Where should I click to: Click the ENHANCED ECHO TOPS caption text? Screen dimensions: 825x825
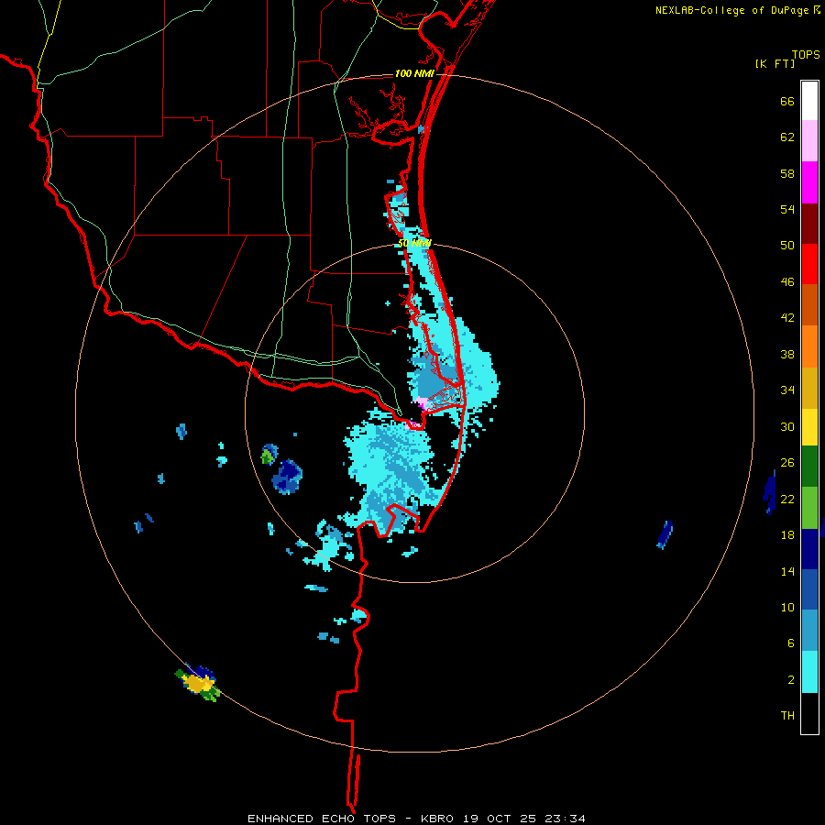[x=325, y=819]
